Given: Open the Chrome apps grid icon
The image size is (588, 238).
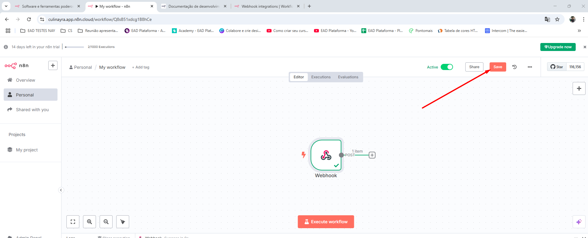Looking at the screenshot, I should click(8, 31).
